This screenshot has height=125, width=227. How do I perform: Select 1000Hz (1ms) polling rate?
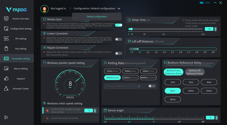[x=112, y=78]
